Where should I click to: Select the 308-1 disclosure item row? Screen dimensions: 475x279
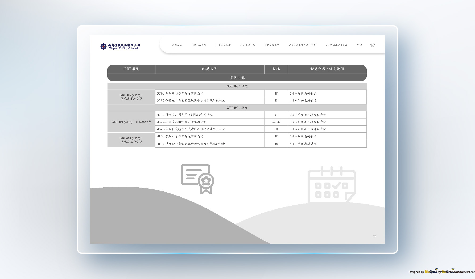coord(210,94)
